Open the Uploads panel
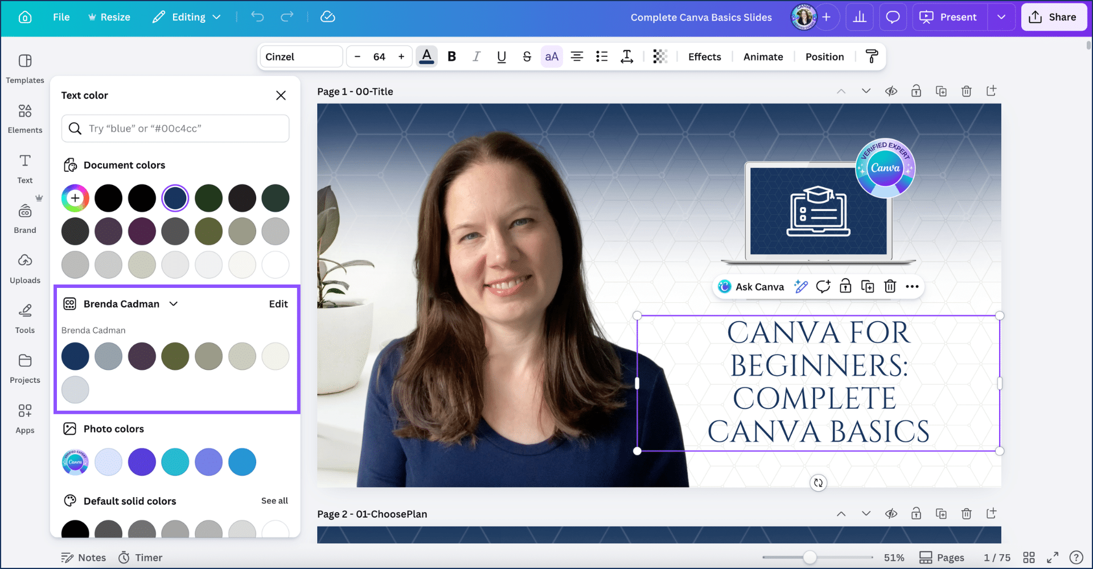The width and height of the screenshot is (1093, 569). point(25,268)
